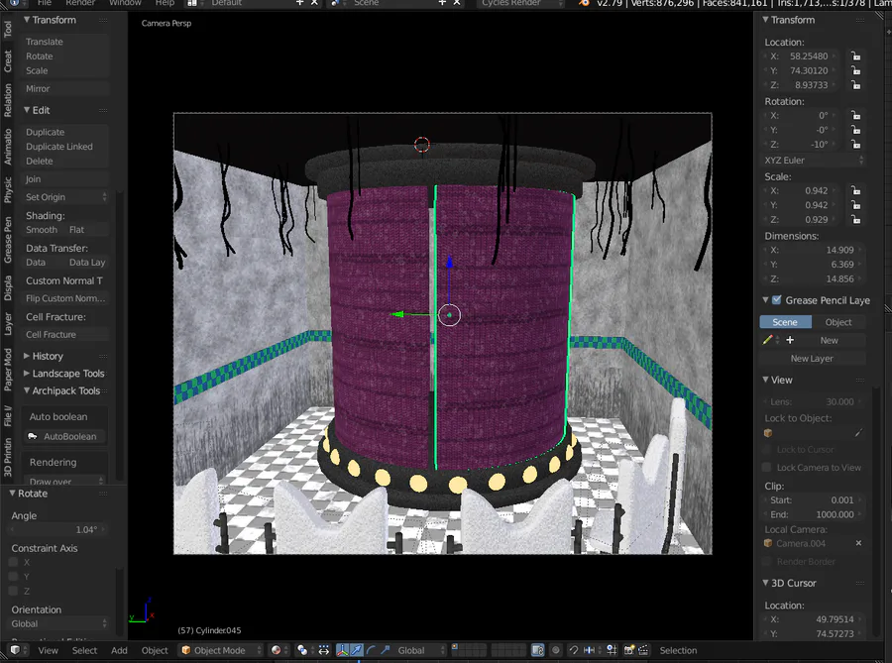Open the View menu in 3D header
892x663 pixels.
(48, 650)
